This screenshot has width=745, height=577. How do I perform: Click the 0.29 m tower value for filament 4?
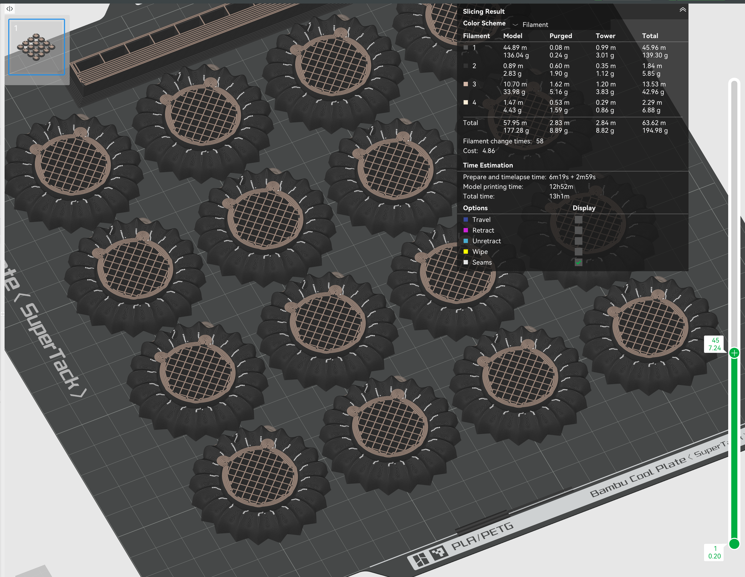pos(606,102)
